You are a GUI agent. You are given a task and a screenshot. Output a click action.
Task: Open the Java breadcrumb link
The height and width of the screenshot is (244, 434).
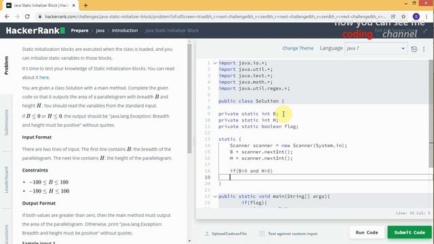(100, 30)
